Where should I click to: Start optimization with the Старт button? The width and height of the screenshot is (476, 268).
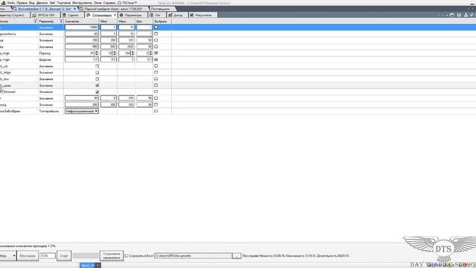pyautogui.click(x=64, y=256)
